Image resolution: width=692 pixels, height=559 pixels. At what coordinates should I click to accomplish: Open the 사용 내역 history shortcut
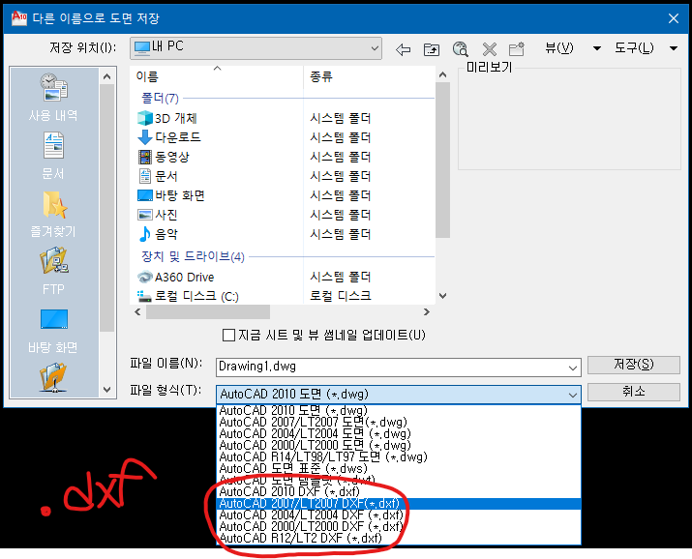[x=53, y=98]
